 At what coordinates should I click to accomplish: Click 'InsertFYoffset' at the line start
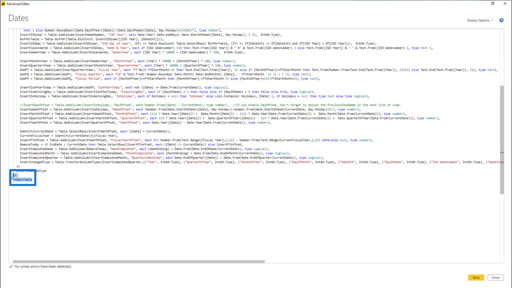32,140
